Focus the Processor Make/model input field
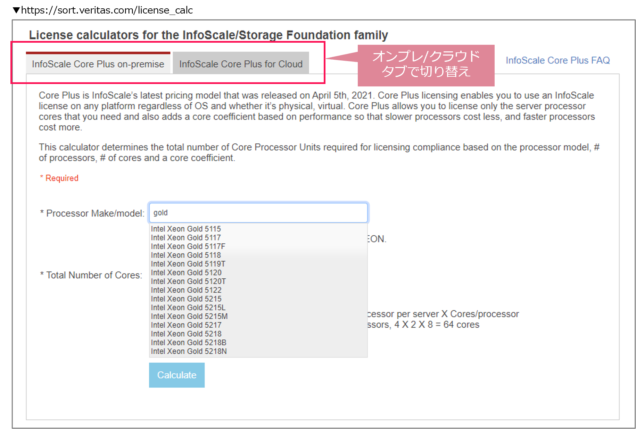This screenshot has height=429, width=636. (x=258, y=213)
